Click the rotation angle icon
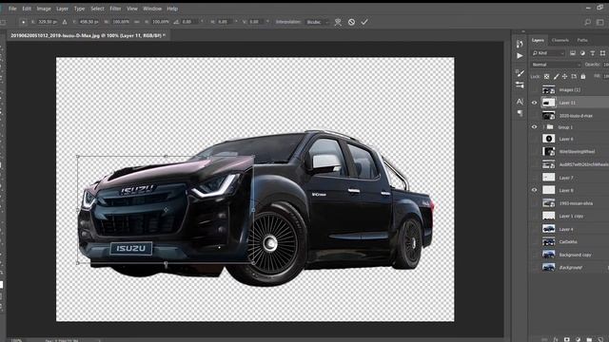609x342 pixels. [x=176, y=22]
